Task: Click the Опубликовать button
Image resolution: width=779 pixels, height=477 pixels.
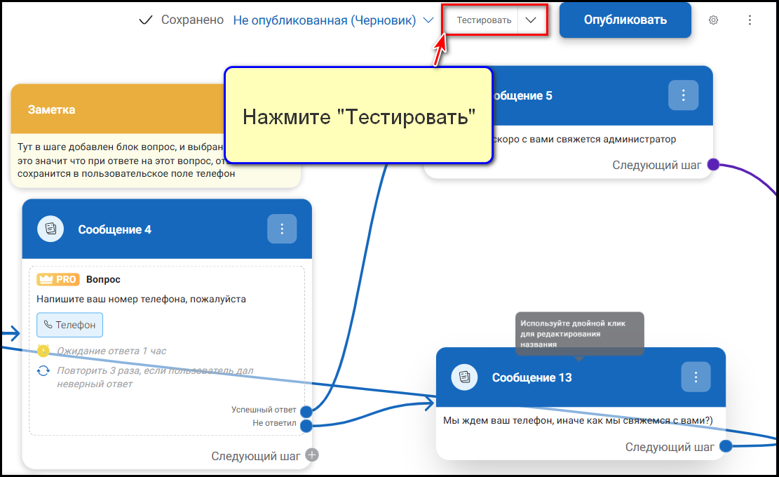Action: click(x=625, y=20)
